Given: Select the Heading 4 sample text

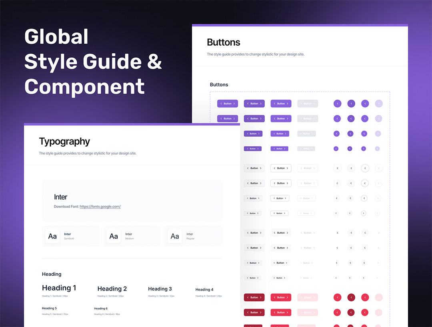Looking at the screenshot, I should click(x=204, y=289).
